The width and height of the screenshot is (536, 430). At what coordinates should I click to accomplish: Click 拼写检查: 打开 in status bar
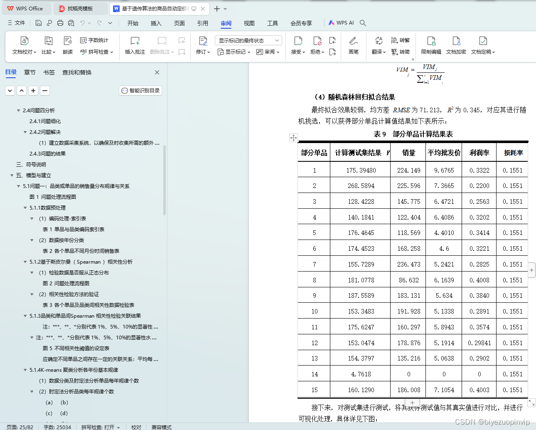101,427
